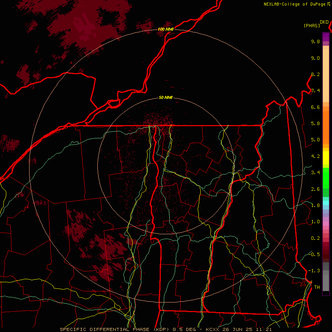Select the 4.2 legend value

(315, 156)
